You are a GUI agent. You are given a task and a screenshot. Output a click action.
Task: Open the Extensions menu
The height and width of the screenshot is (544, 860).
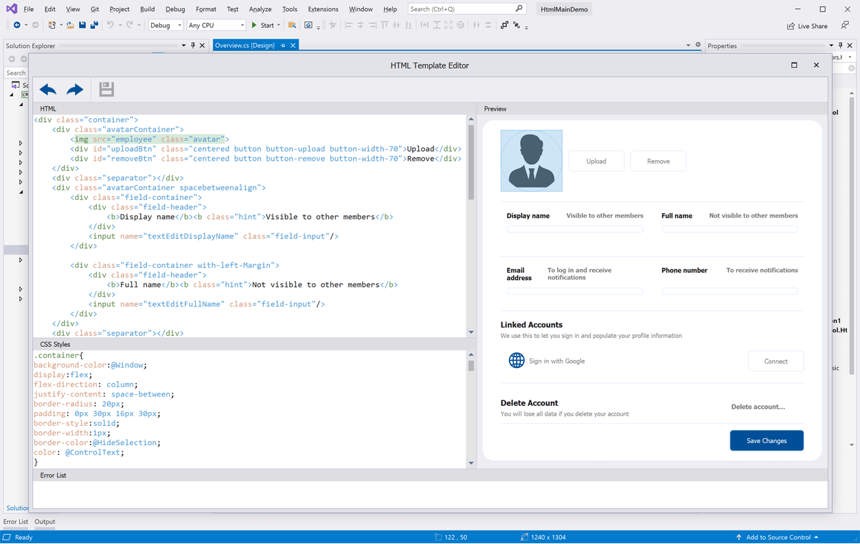click(323, 9)
